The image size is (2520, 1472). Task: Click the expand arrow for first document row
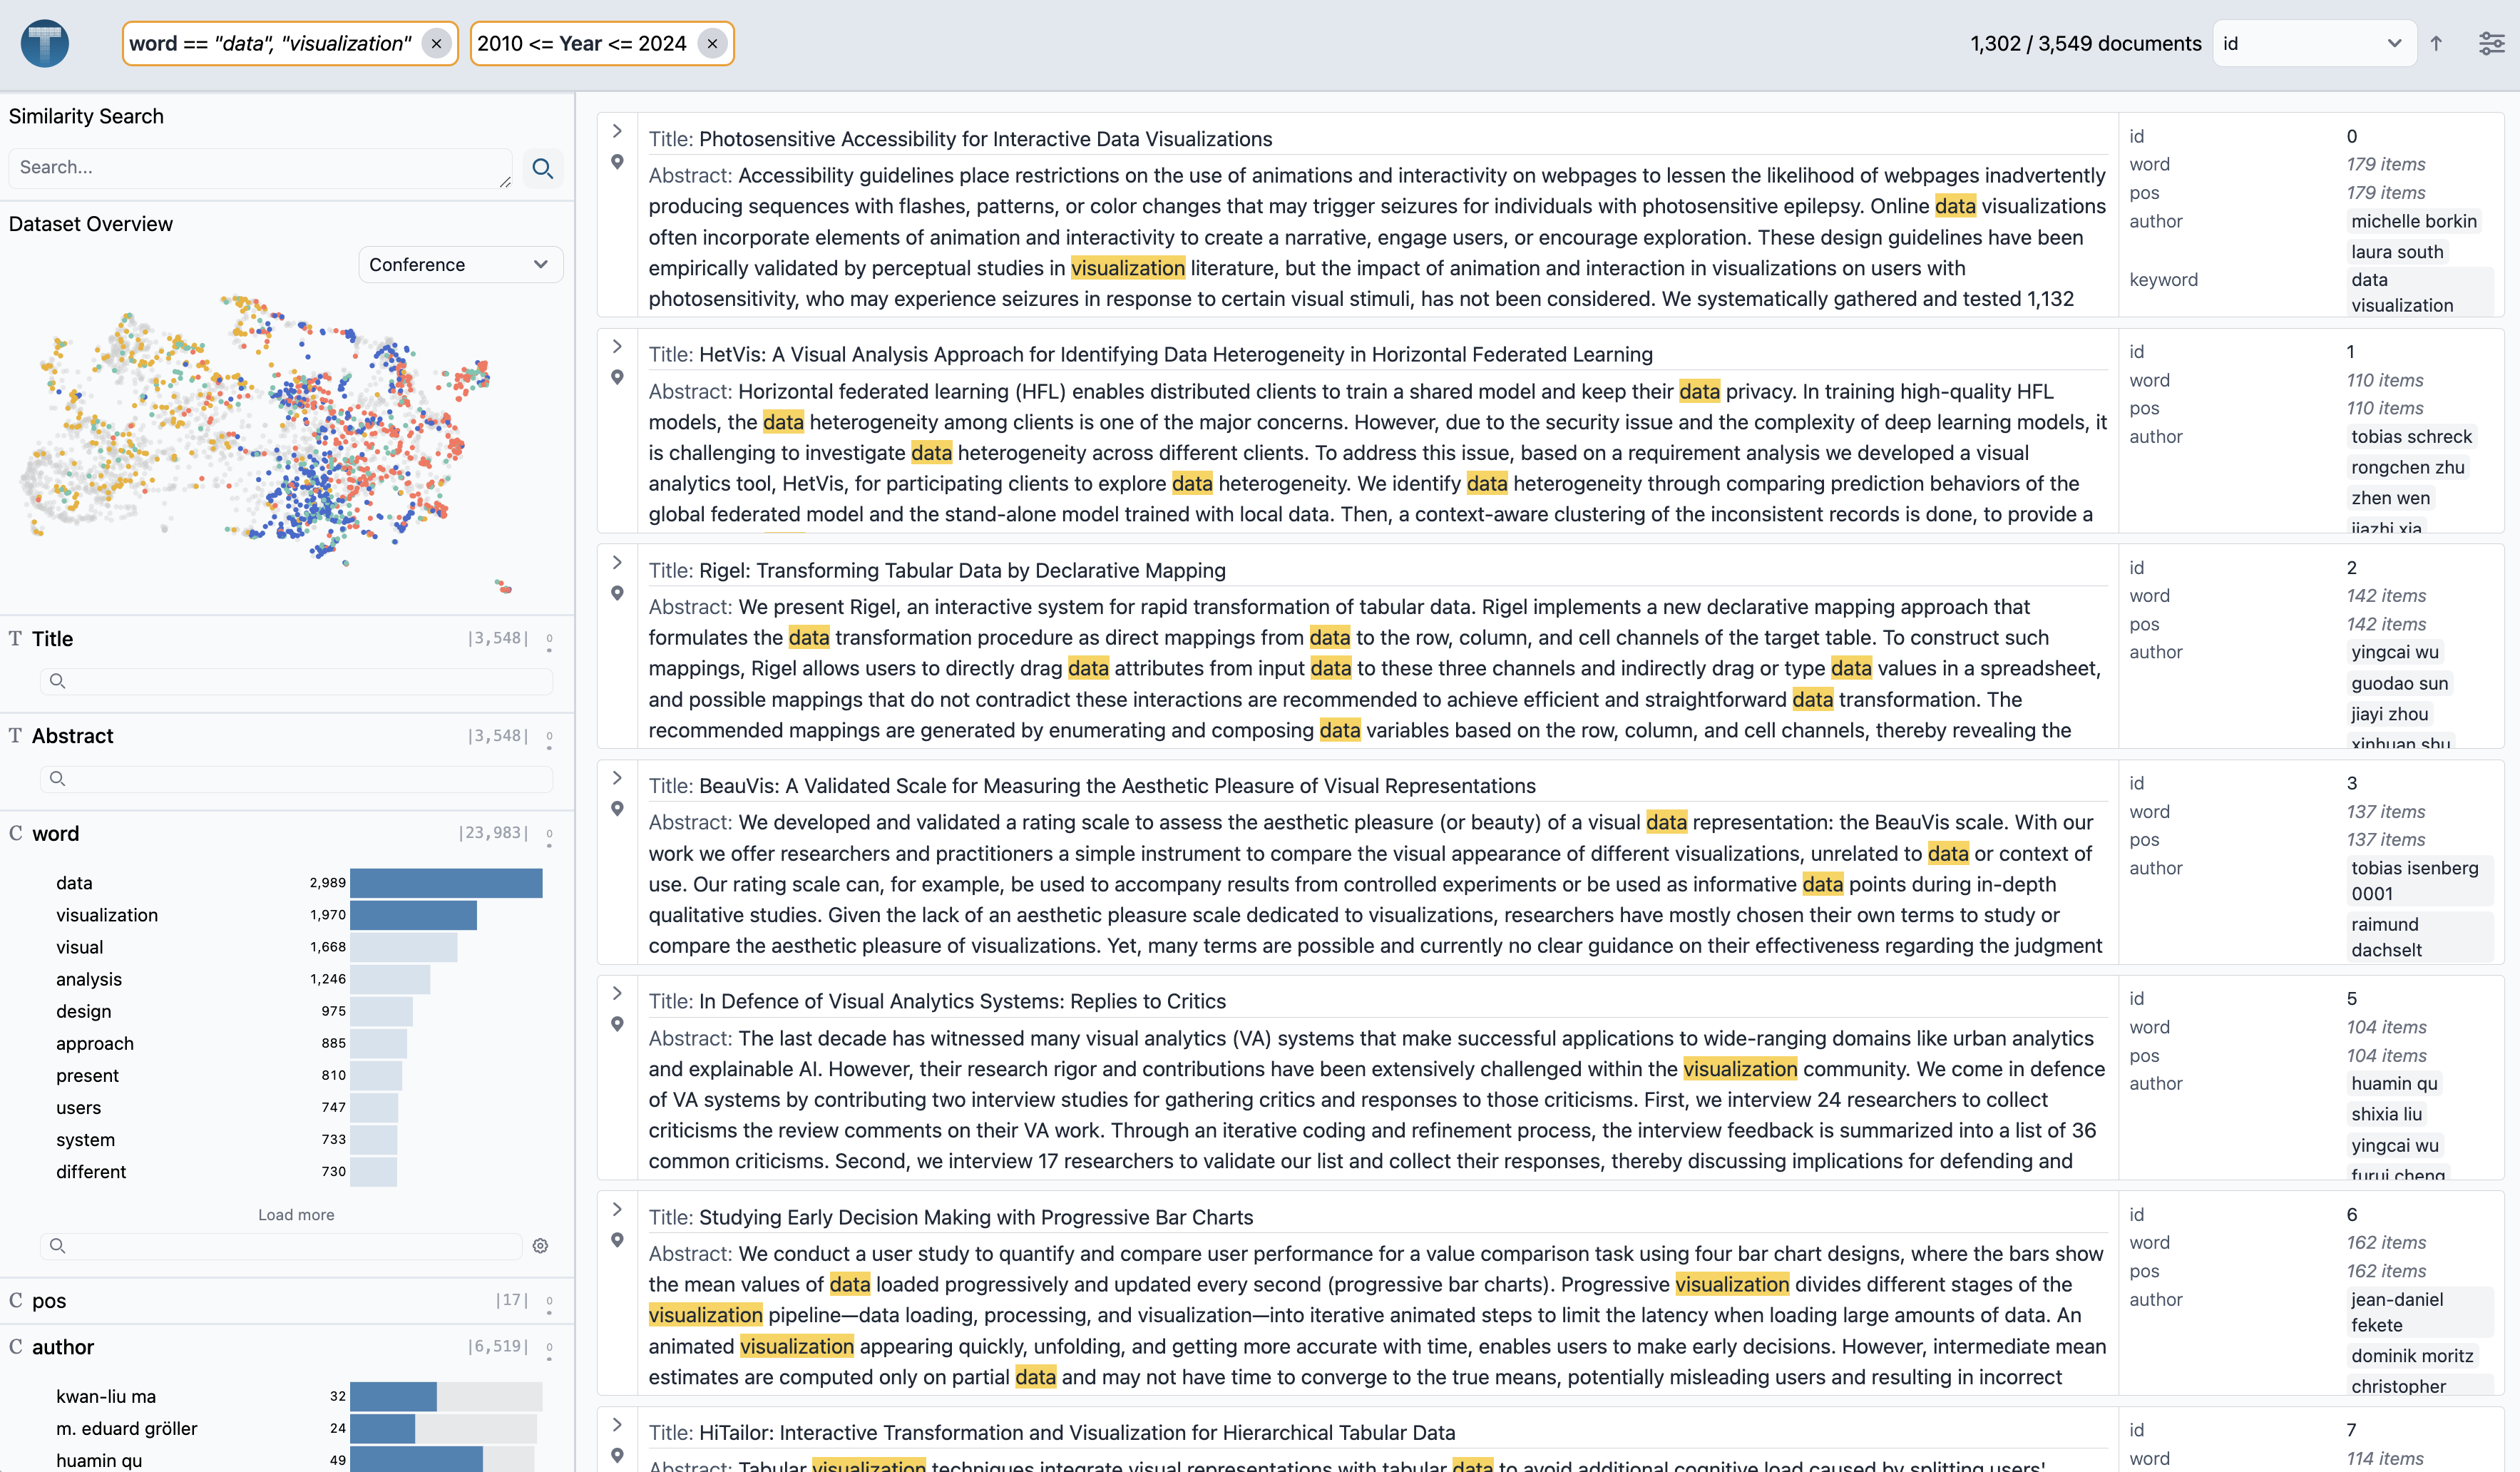pyautogui.click(x=616, y=130)
